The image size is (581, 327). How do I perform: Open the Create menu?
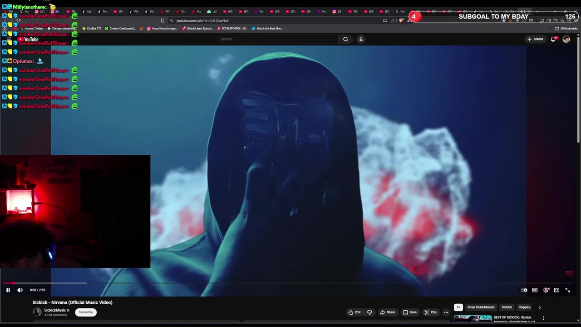(x=535, y=39)
